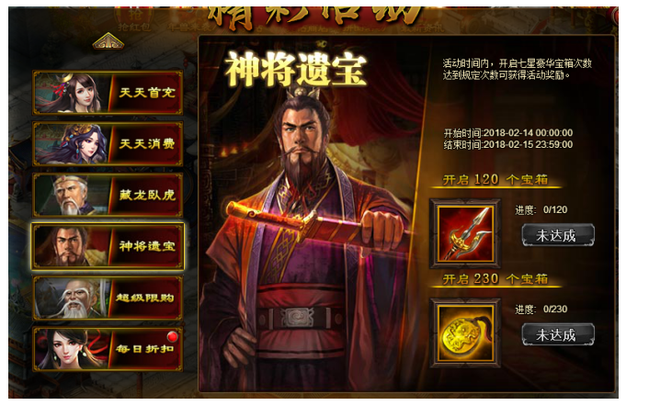Click the white-bearded elder portrait on 超级限购

pyautogui.click(x=71, y=298)
